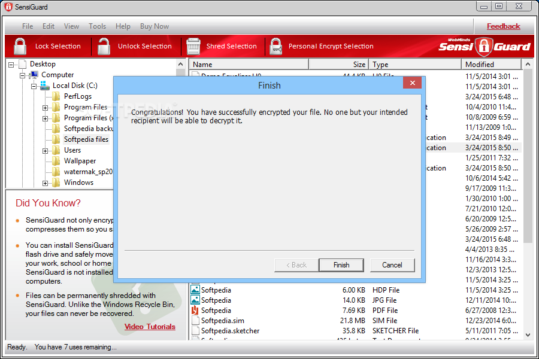Open the Tools menu
Viewport: 539px width, 359px height.
[97, 26]
